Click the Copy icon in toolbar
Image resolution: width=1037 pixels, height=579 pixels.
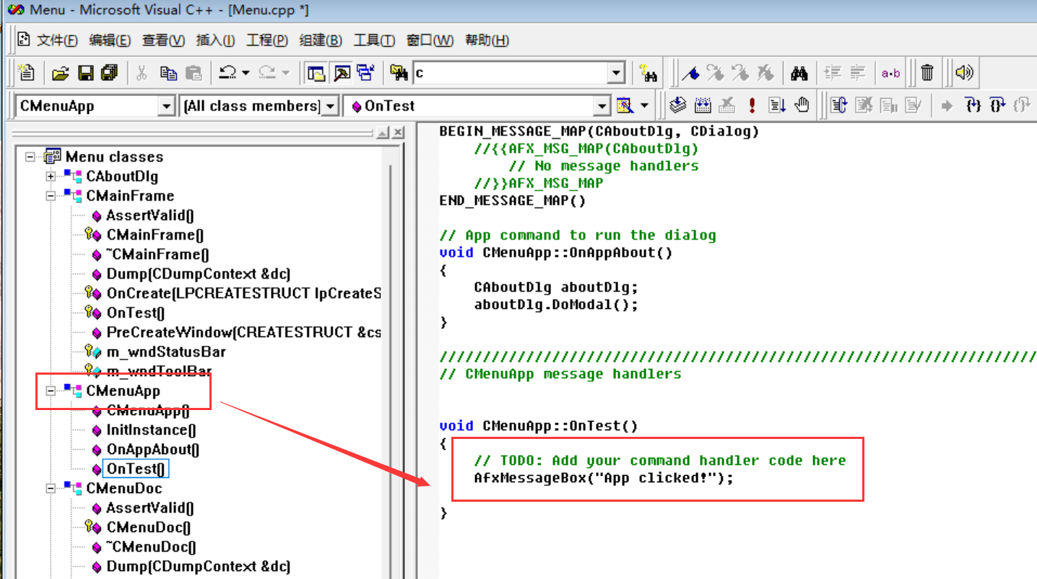click(168, 73)
